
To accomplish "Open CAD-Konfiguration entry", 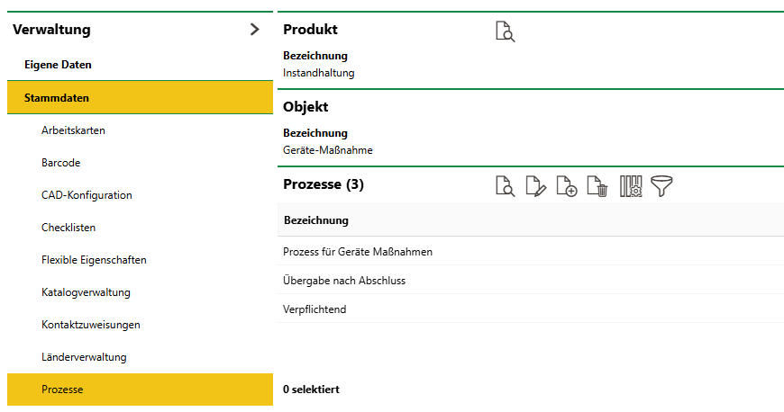I will tap(87, 195).
